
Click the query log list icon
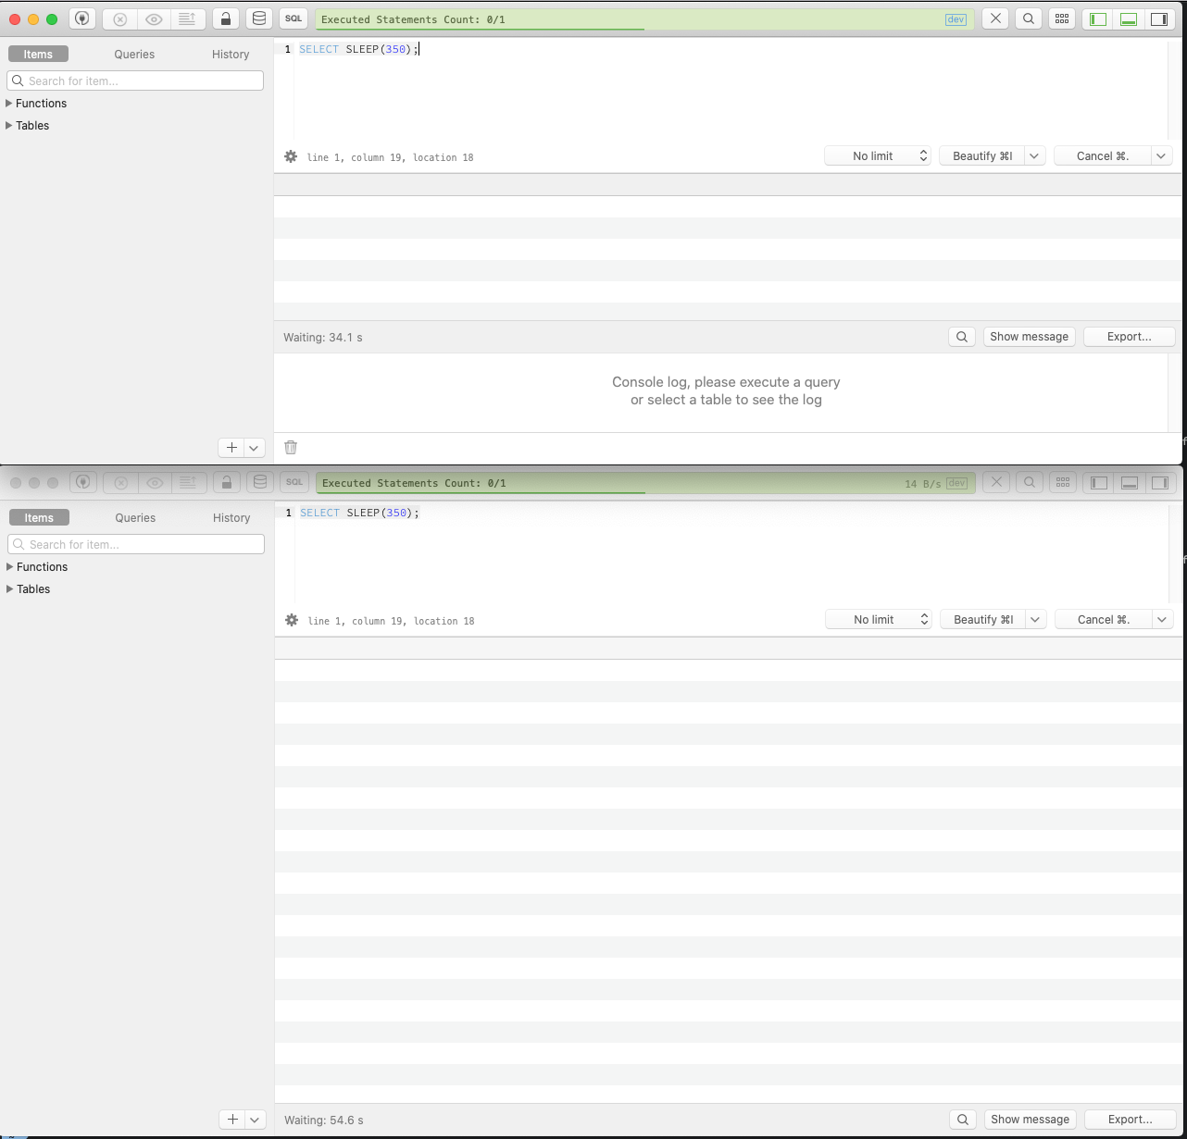click(189, 19)
